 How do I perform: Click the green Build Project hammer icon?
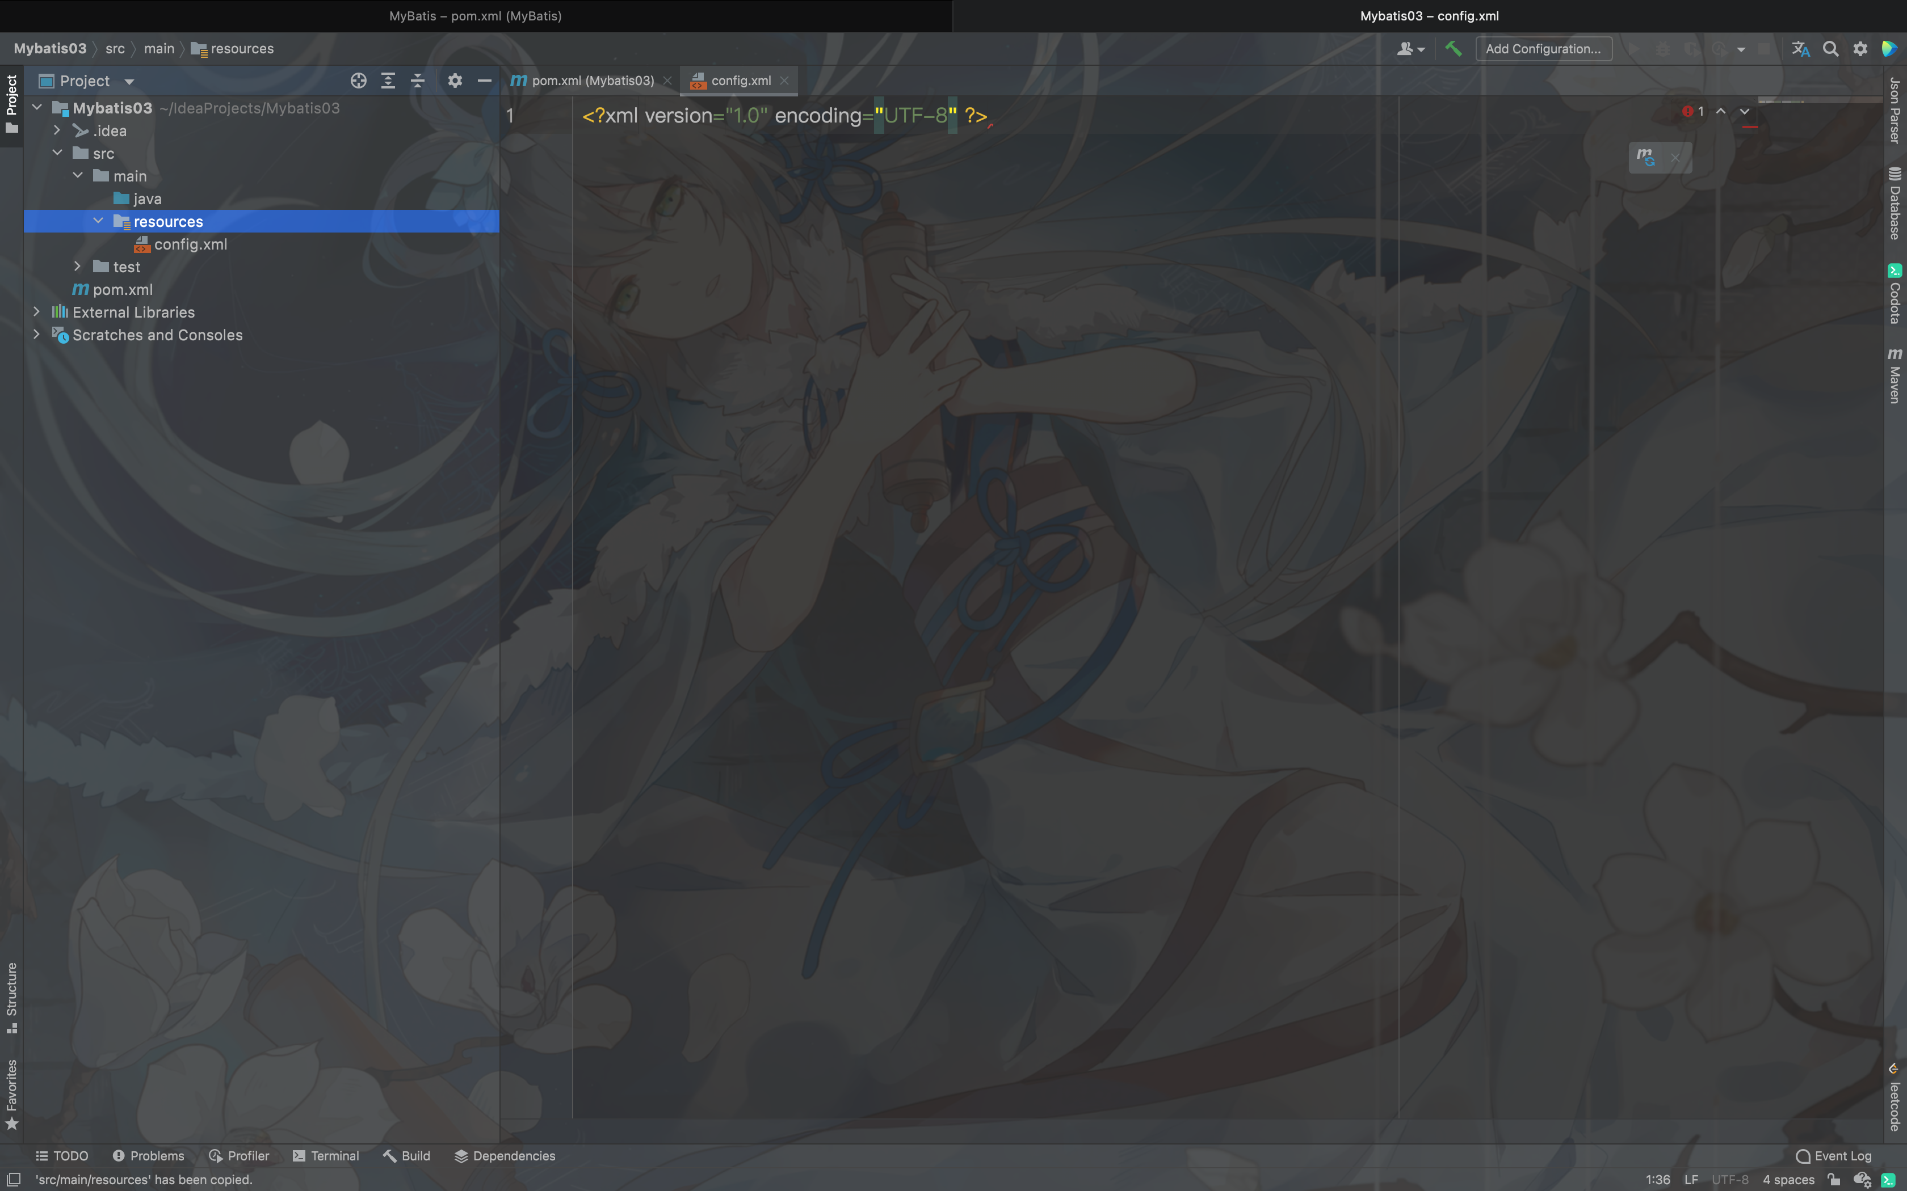tap(1453, 49)
